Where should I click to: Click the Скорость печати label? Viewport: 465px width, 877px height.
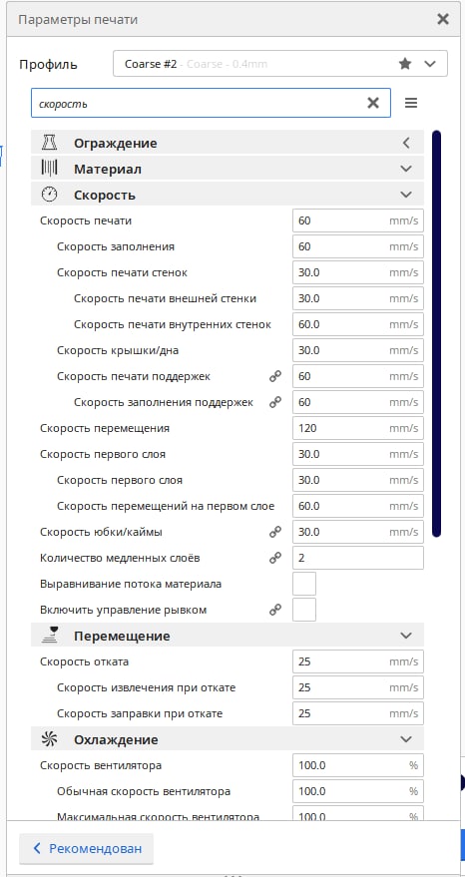(x=86, y=220)
